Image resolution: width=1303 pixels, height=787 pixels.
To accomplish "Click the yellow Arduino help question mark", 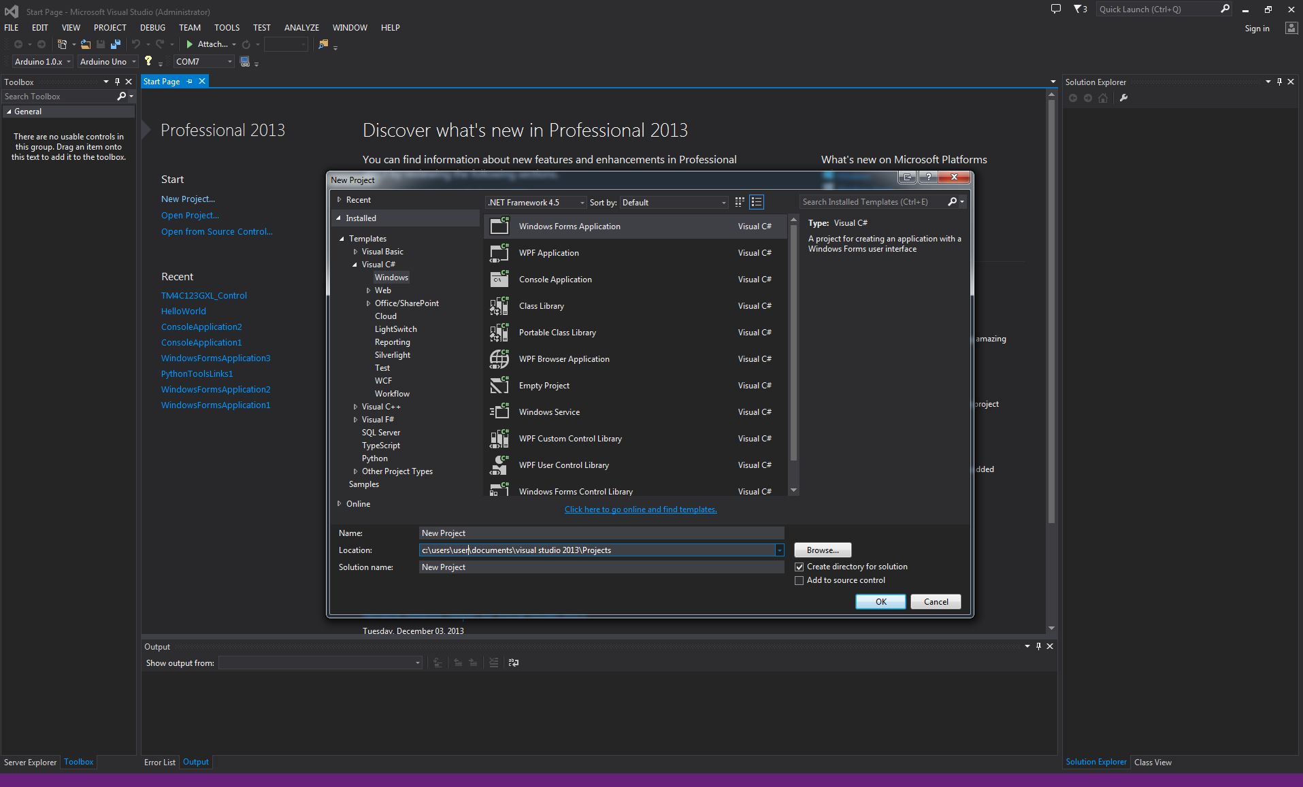I will 148,61.
